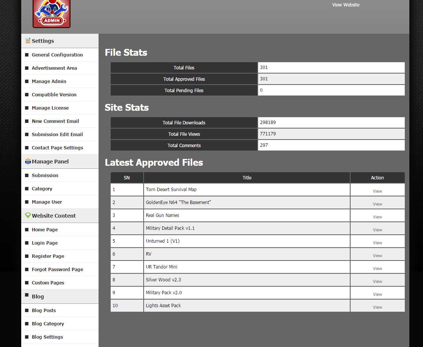Go to Advertisement Area
The image size is (423, 347).
(54, 68)
